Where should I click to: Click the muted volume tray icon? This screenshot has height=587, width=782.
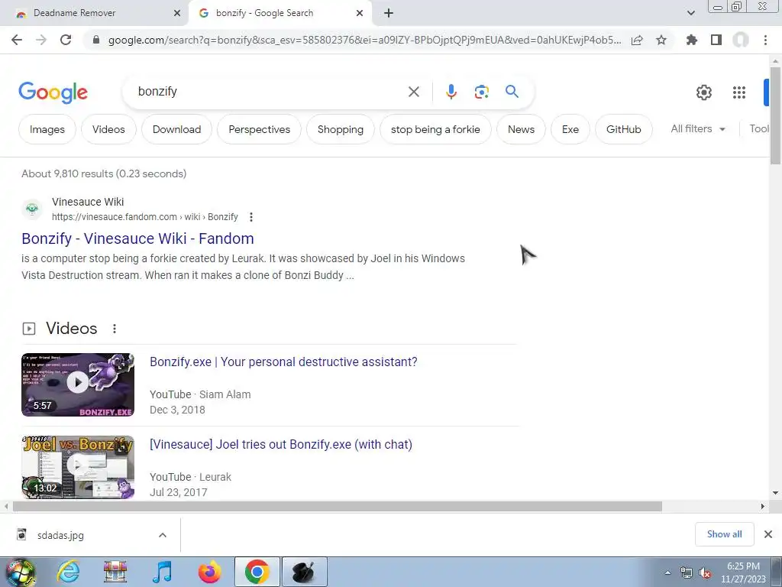coord(704,573)
